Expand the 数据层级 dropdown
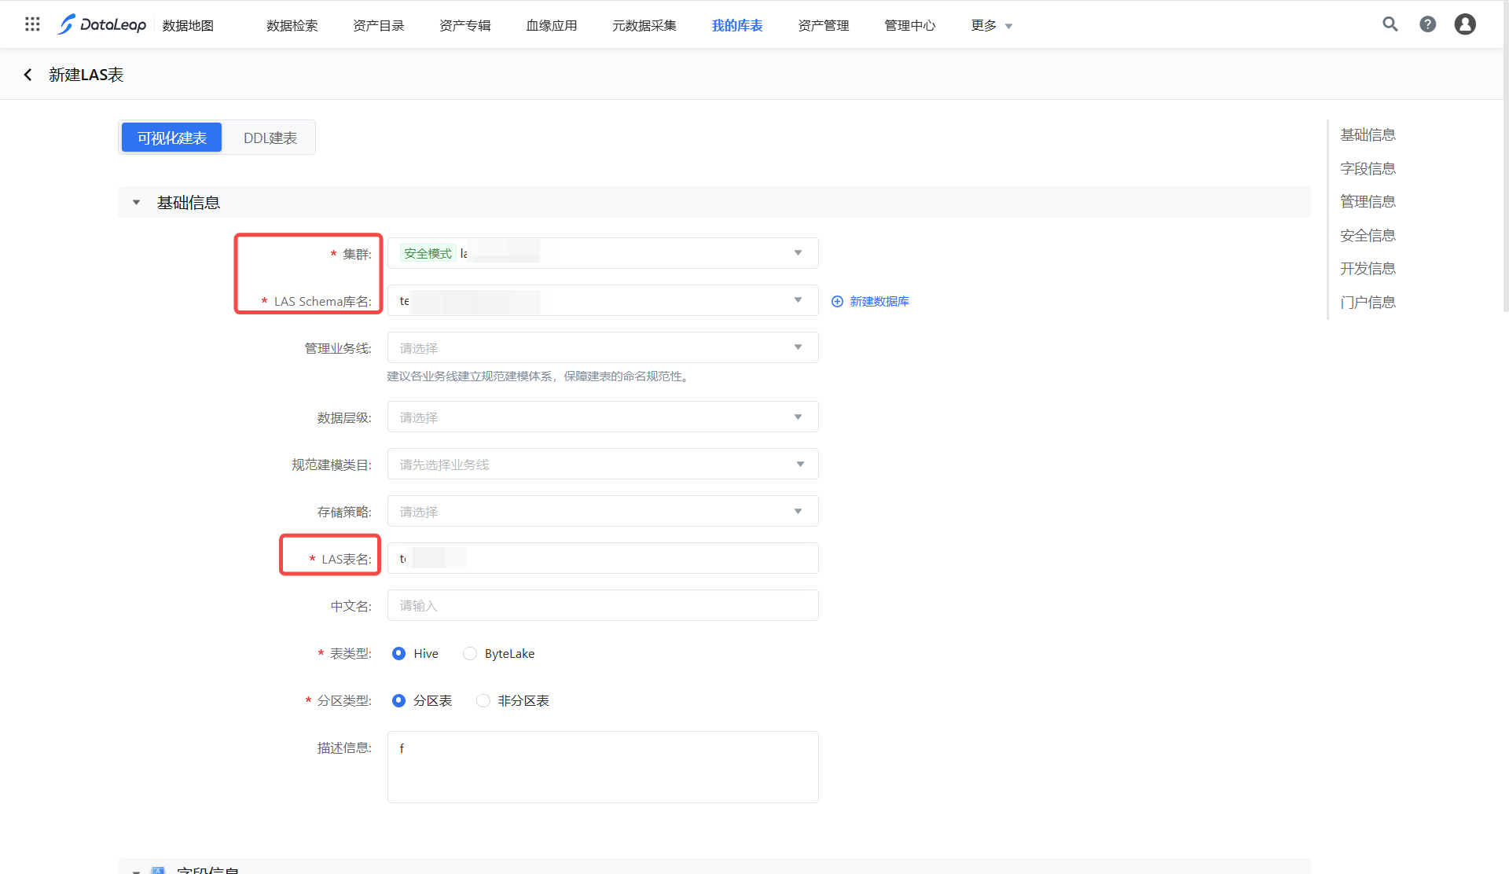1509x874 pixels. [x=602, y=417]
